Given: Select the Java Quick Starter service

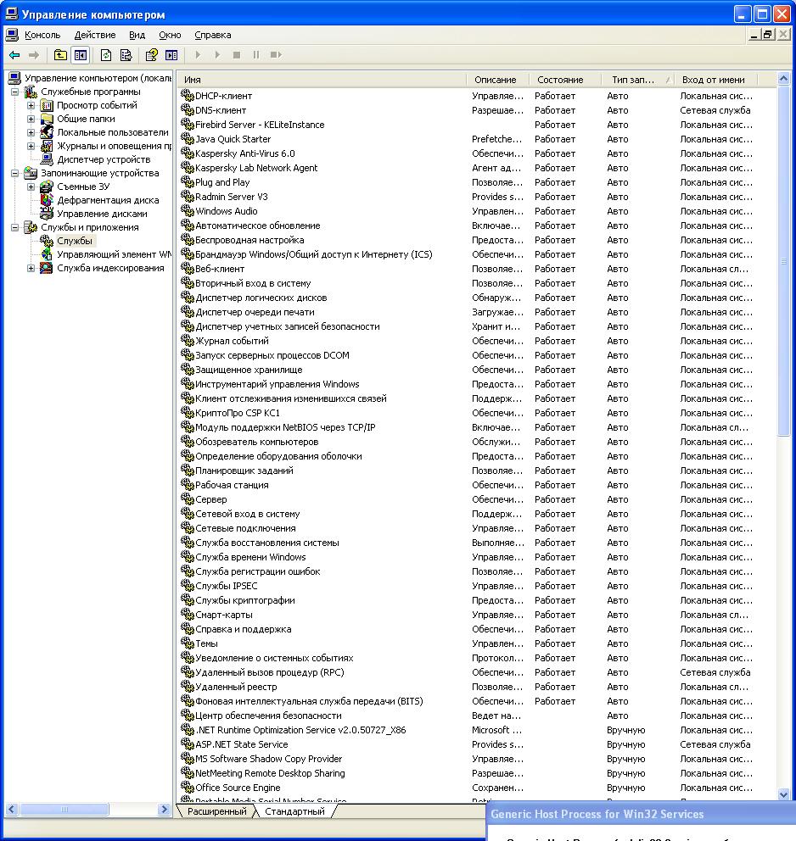Looking at the screenshot, I should [x=233, y=139].
